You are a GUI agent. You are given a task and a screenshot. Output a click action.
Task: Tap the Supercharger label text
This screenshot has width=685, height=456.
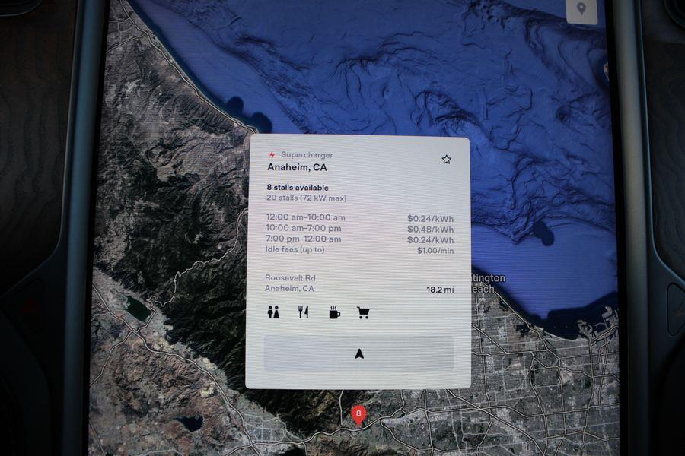(307, 155)
